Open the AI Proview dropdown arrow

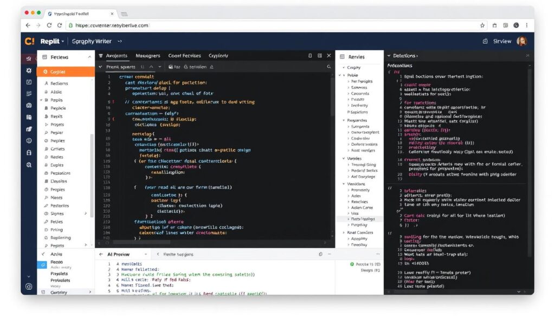145,254
